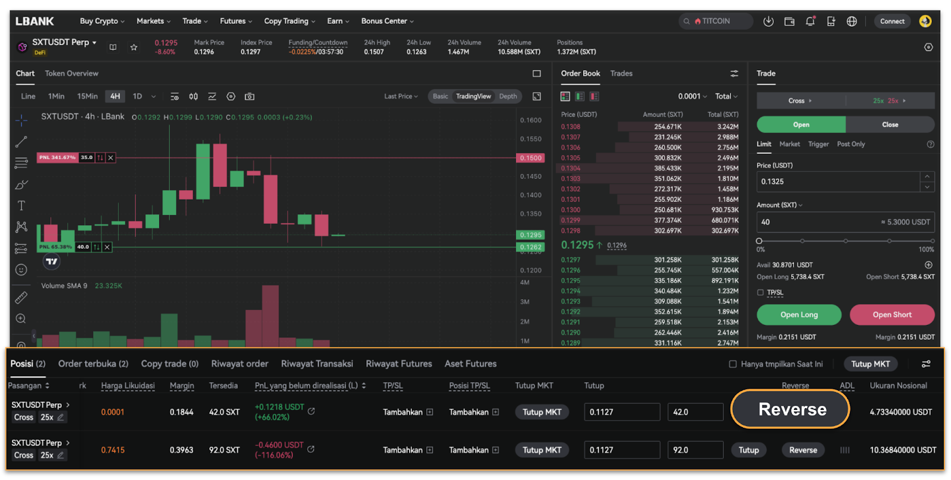Open 0.0001 price grouping dropdown
This screenshot has height=480, width=951.
point(693,96)
